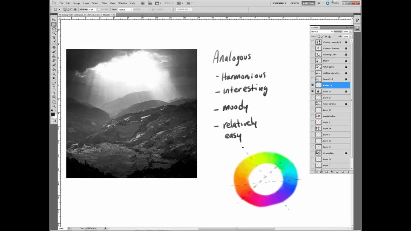Open the Filter menu
Image resolution: width=411 pixels, height=231 pixels.
104,3
